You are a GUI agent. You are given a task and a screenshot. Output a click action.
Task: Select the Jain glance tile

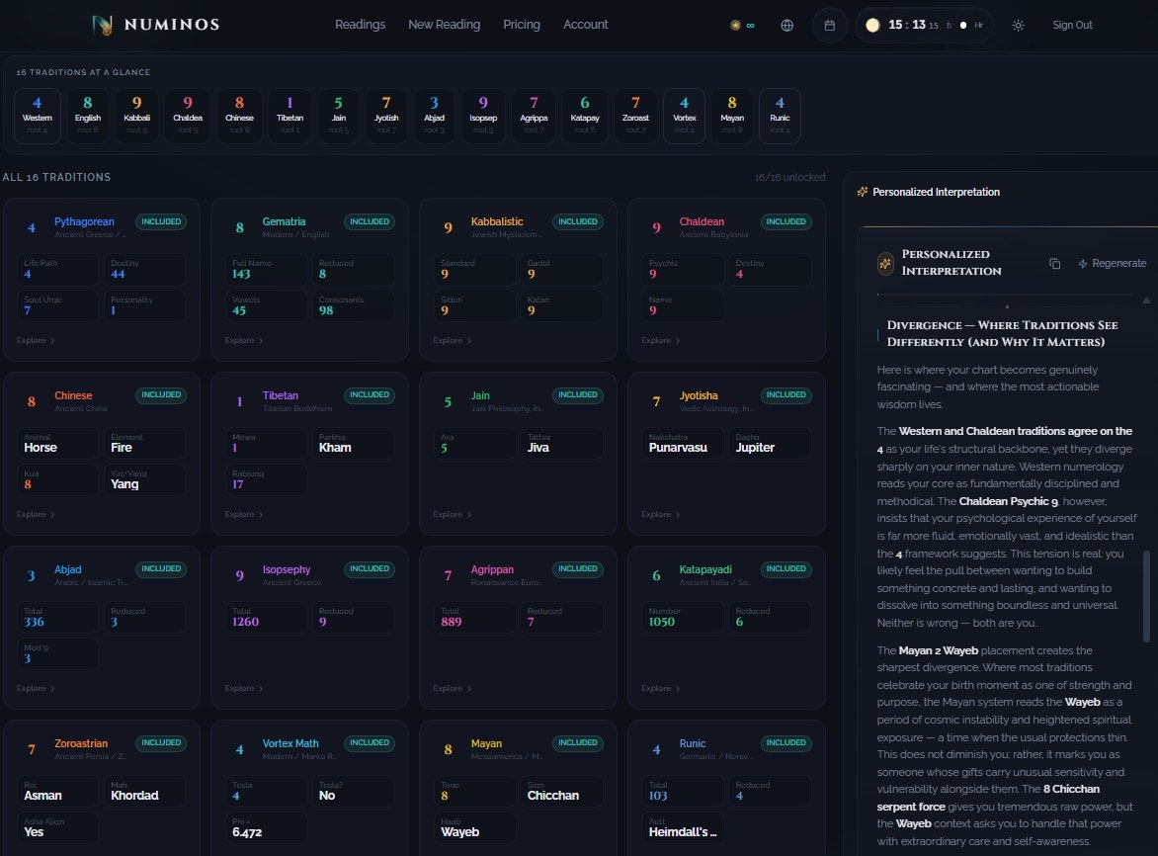tap(338, 116)
